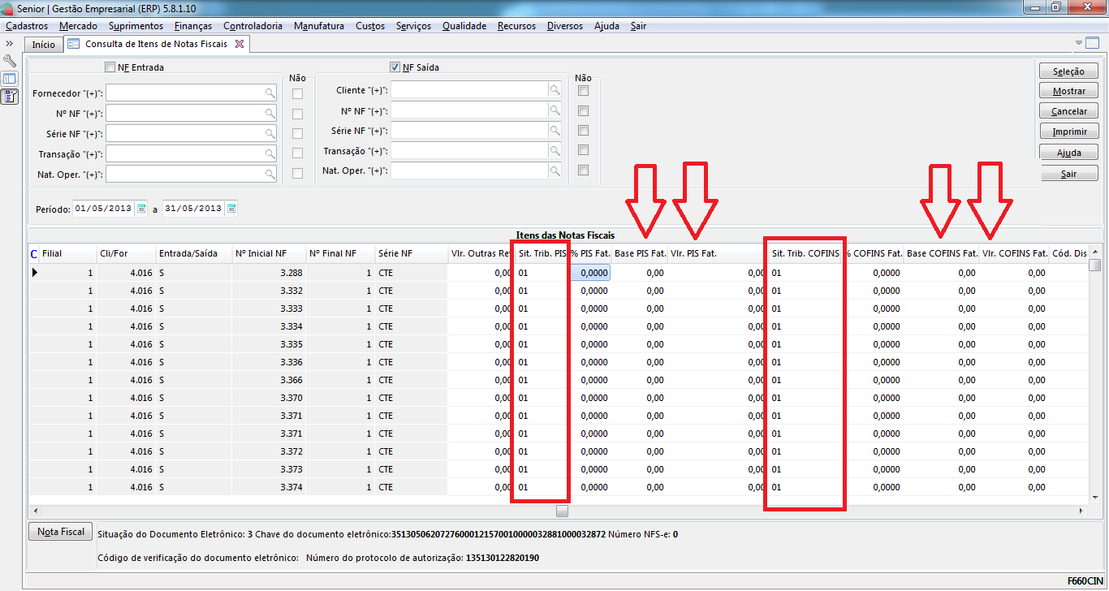Click the Fornecedor search magnifier icon
This screenshot has width=1109, height=591.
tap(270, 93)
